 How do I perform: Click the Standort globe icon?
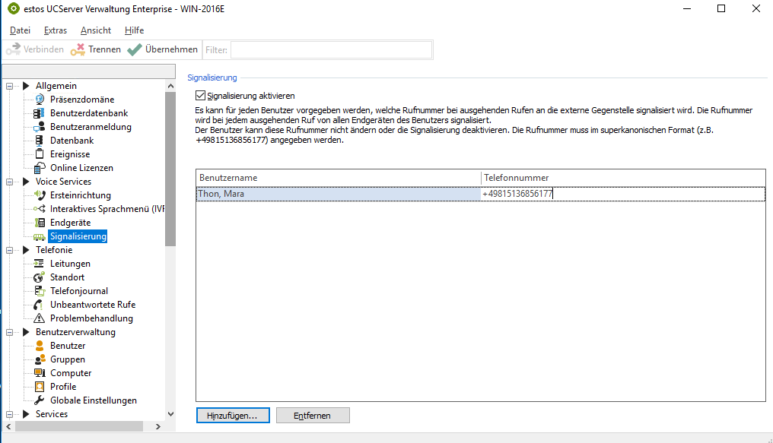coord(40,277)
